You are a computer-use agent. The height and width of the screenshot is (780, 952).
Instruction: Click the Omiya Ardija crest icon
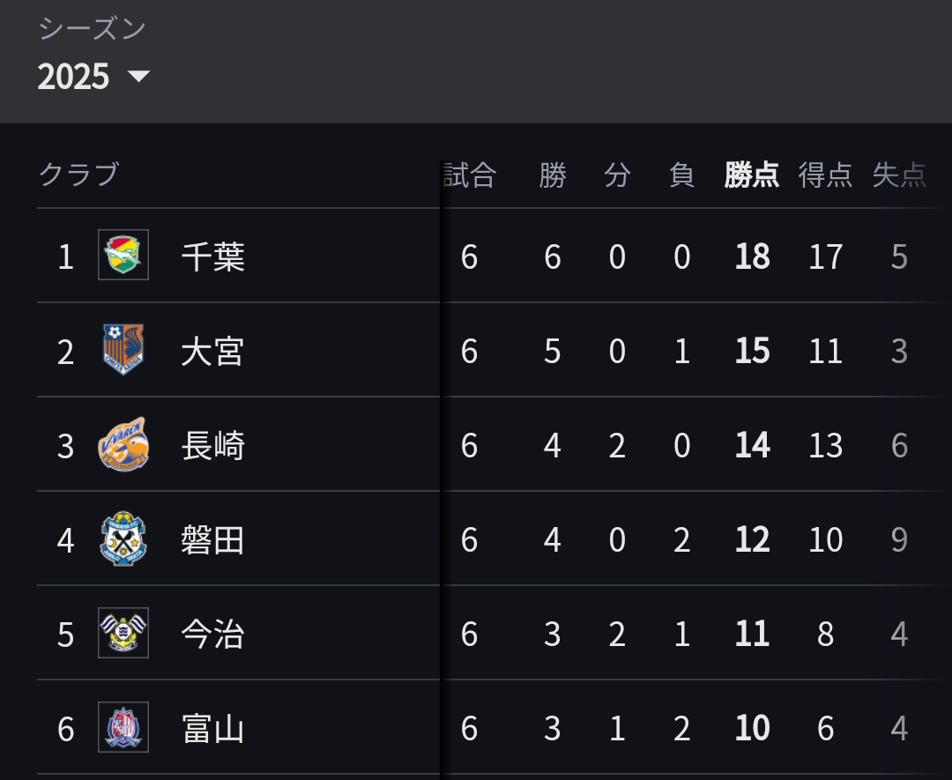point(123,349)
